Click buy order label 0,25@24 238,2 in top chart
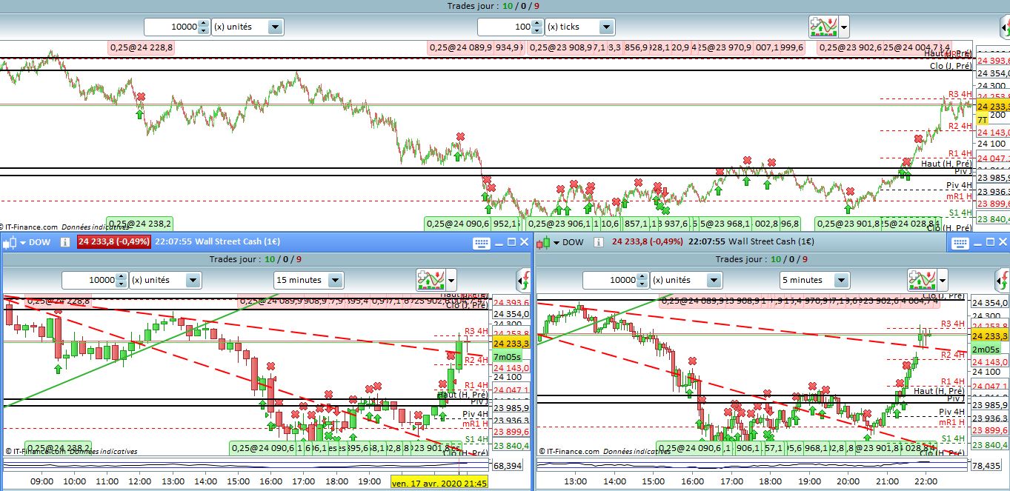Image resolution: width=1010 pixels, height=491 pixels. tap(141, 223)
